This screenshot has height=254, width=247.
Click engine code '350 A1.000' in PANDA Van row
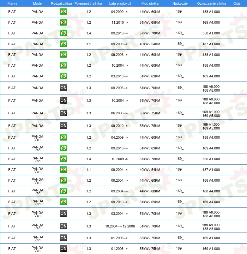pos(211,159)
